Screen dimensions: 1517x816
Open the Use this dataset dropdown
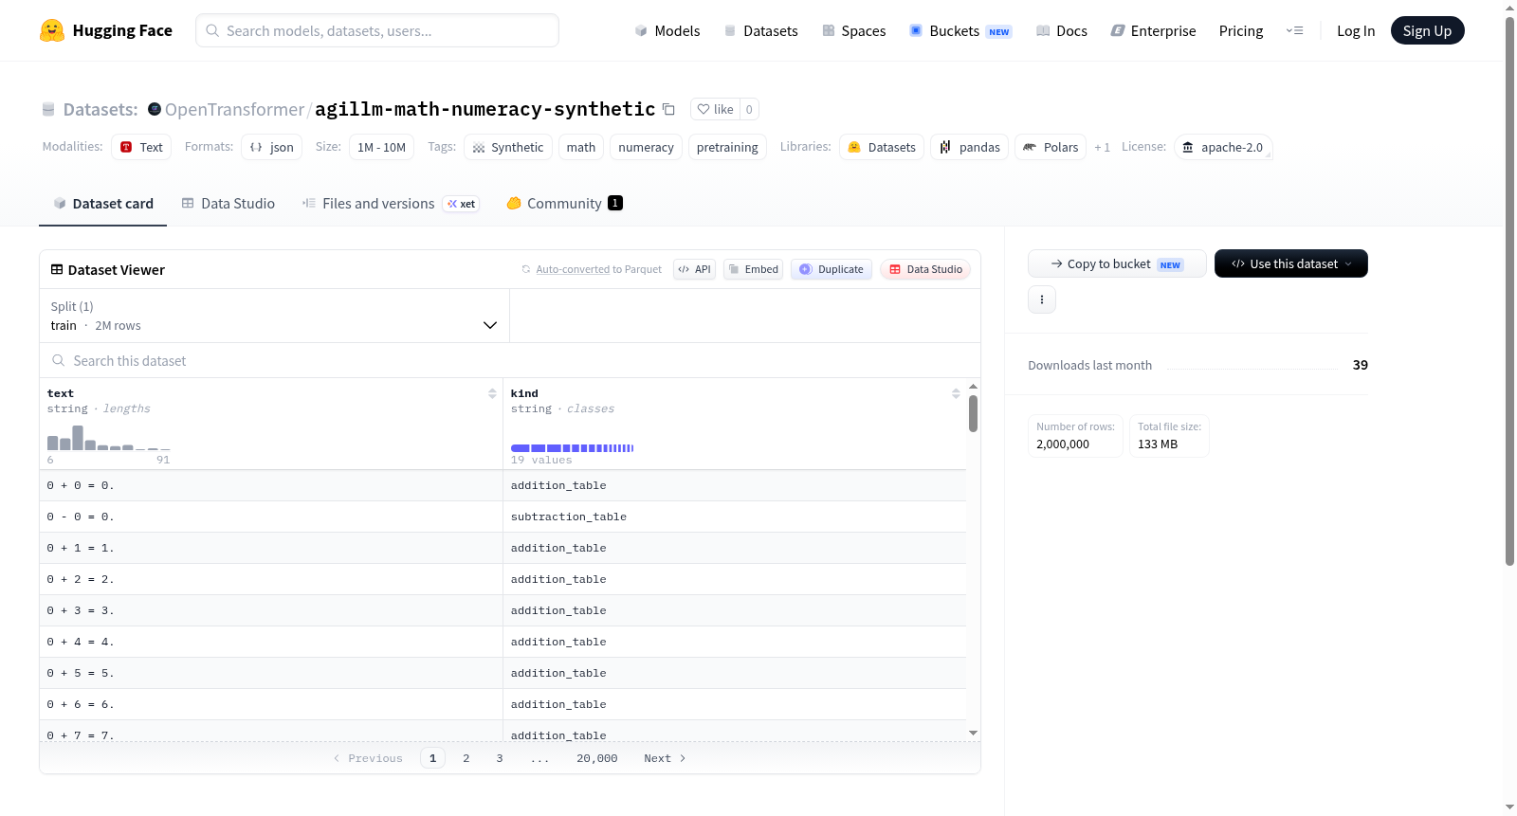click(1291, 263)
